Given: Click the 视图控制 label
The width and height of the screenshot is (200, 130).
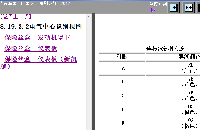Looking at the screenshot, I should [158, 4].
